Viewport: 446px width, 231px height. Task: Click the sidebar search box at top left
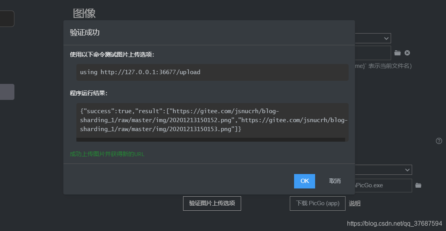click(7, 19)
